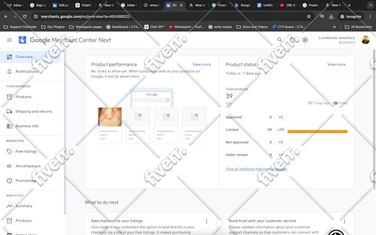Click the Shipping and returns truck icon
This screenshot has width=376, height=235.
pyautogui.click(x=9, y=111)
